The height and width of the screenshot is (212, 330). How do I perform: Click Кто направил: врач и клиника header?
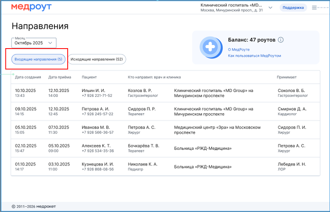pyautogui.click(x=154, y=77)
